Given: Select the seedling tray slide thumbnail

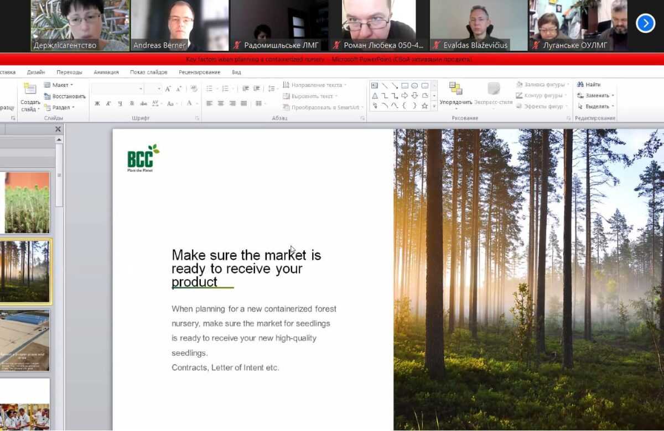Looking at the screenshot, I should 27,202.
